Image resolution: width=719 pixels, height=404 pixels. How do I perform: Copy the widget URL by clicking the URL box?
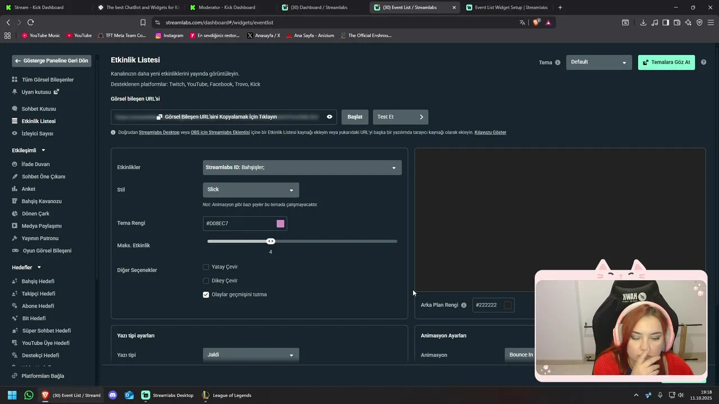click(x=224, y=117)
